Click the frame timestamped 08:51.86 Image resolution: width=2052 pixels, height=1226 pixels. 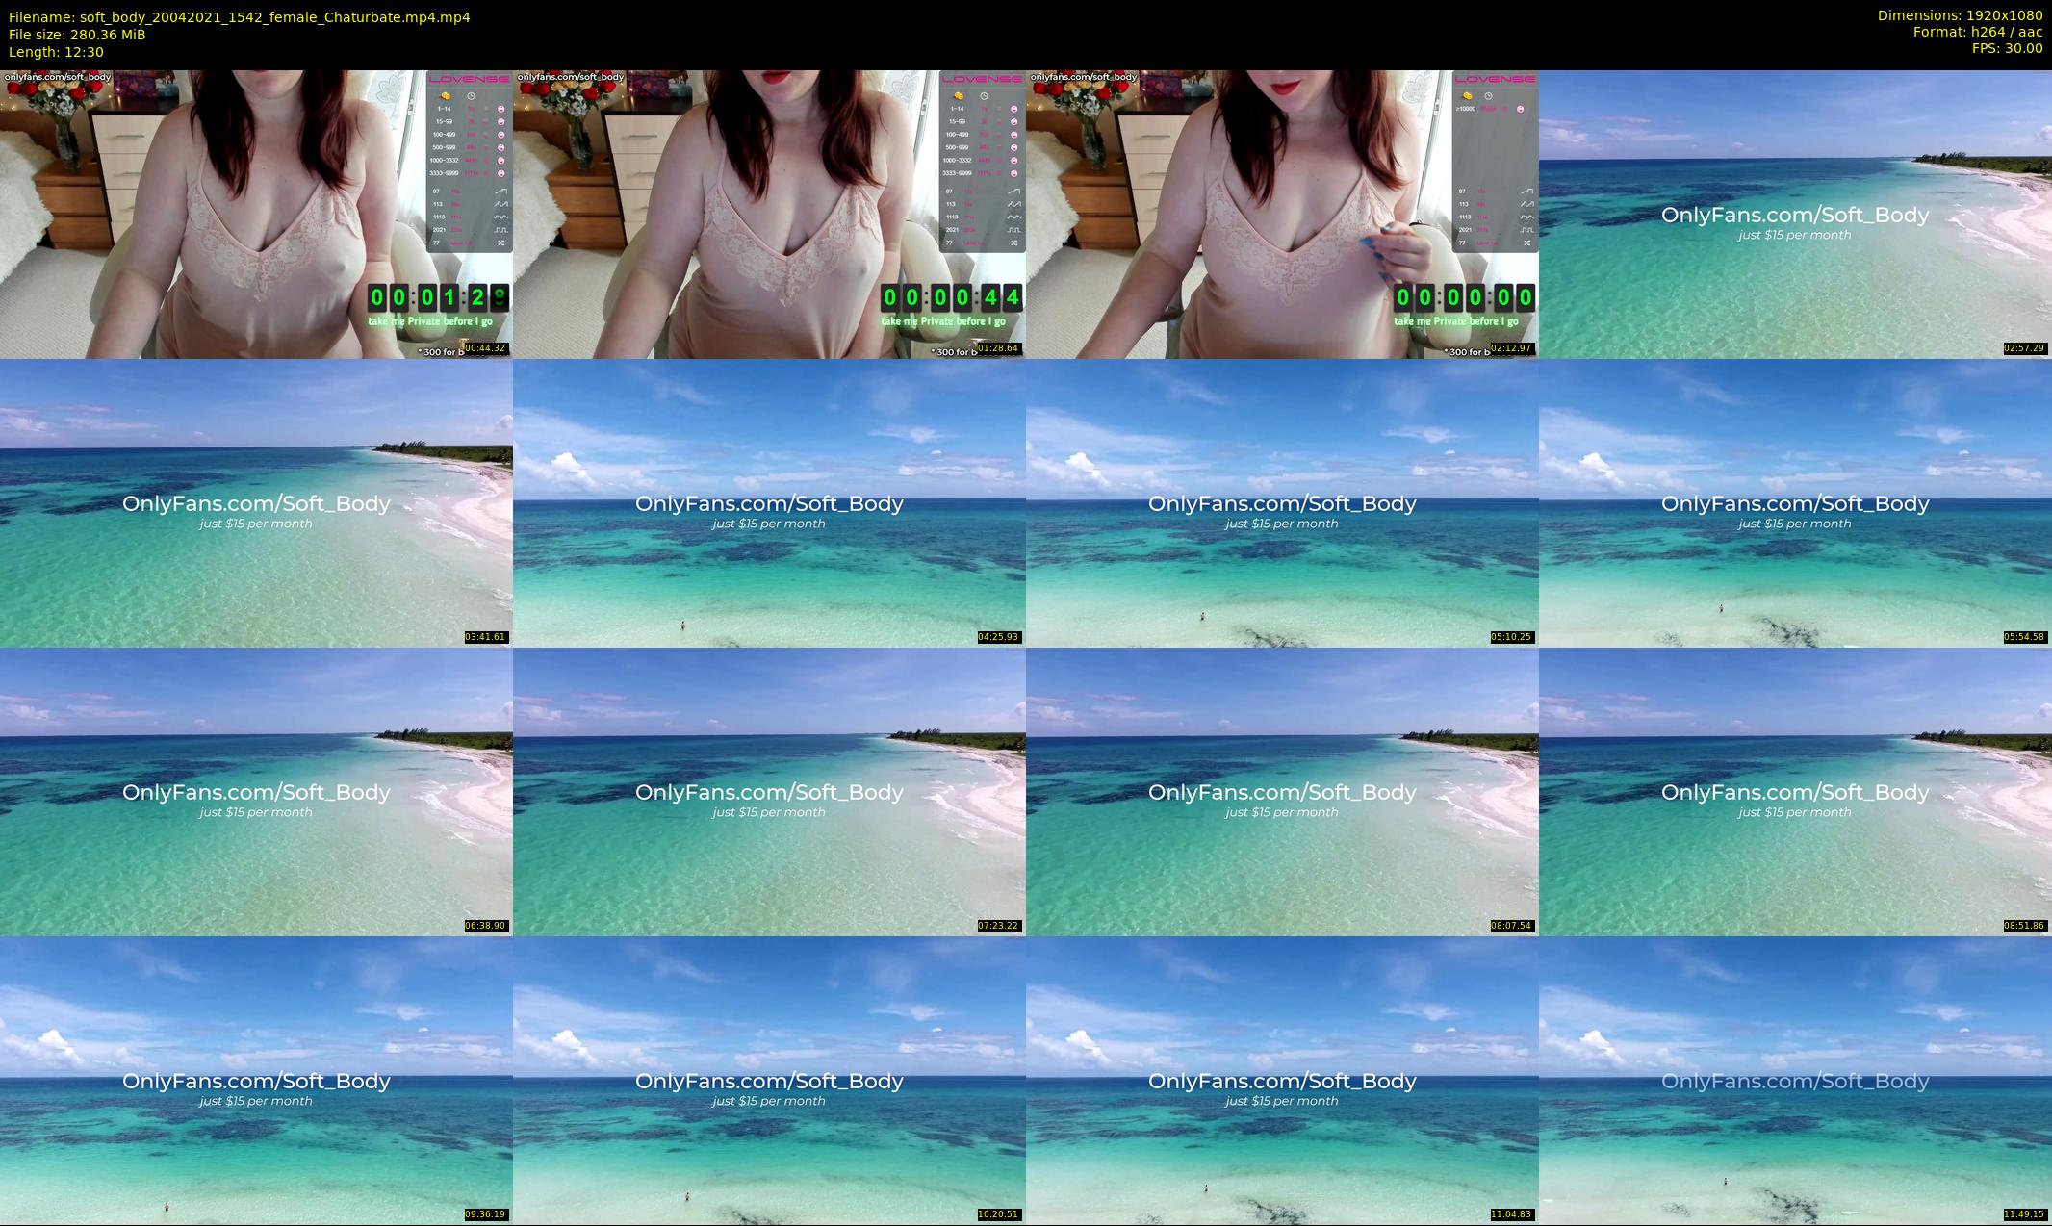tap(1795, 791)
